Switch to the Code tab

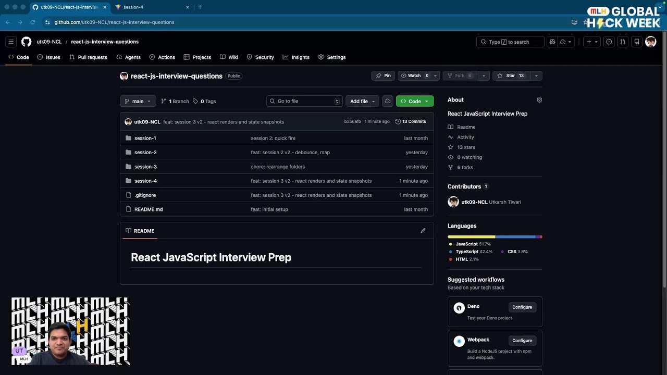18,57
